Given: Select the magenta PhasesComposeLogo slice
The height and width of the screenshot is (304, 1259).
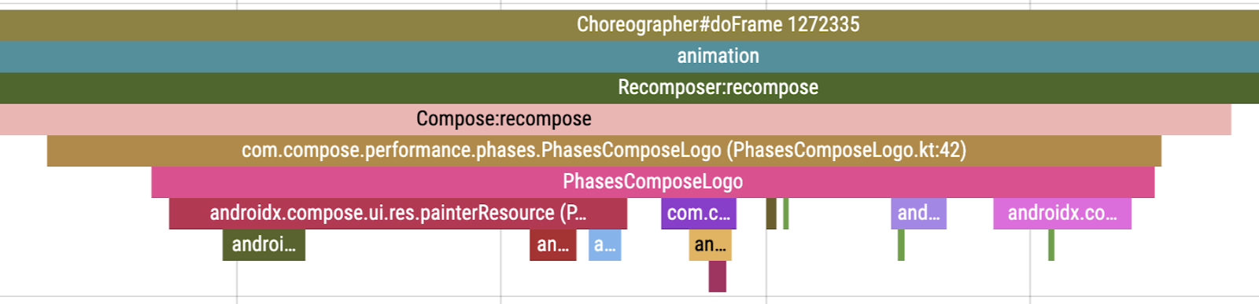Looking at the screenshot, I should click(x=652, y=181).
